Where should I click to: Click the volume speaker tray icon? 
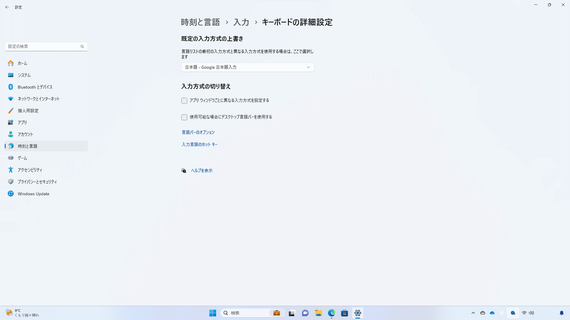(x=531, y=313)
